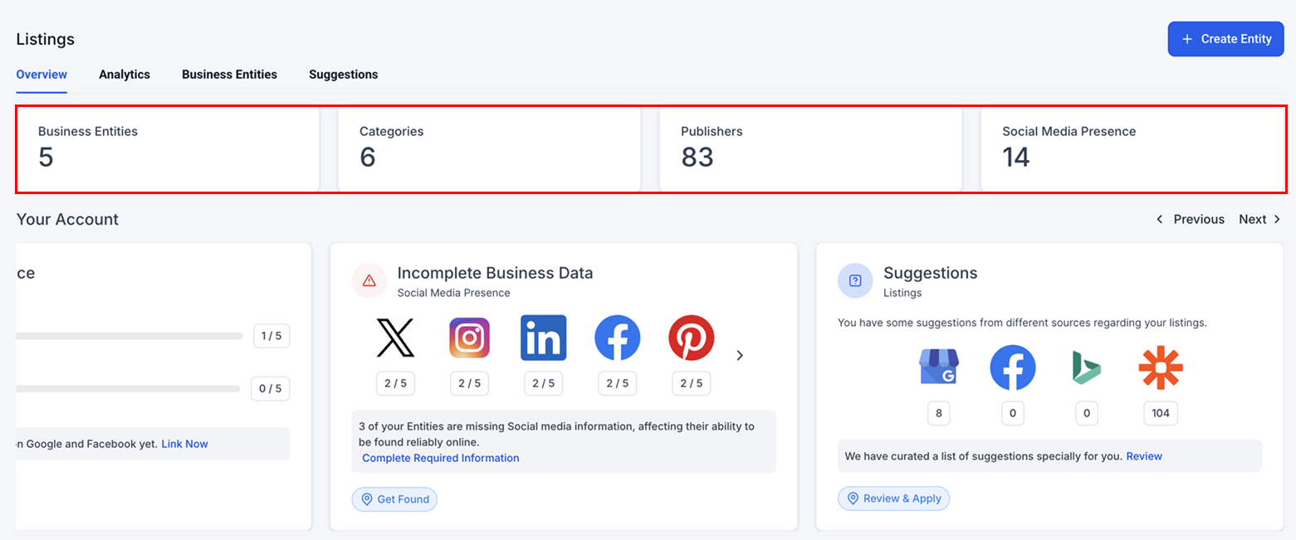Go to Next account card
The width and height of the screenshot is (1296, 540).
click(x=1259, y=220)
